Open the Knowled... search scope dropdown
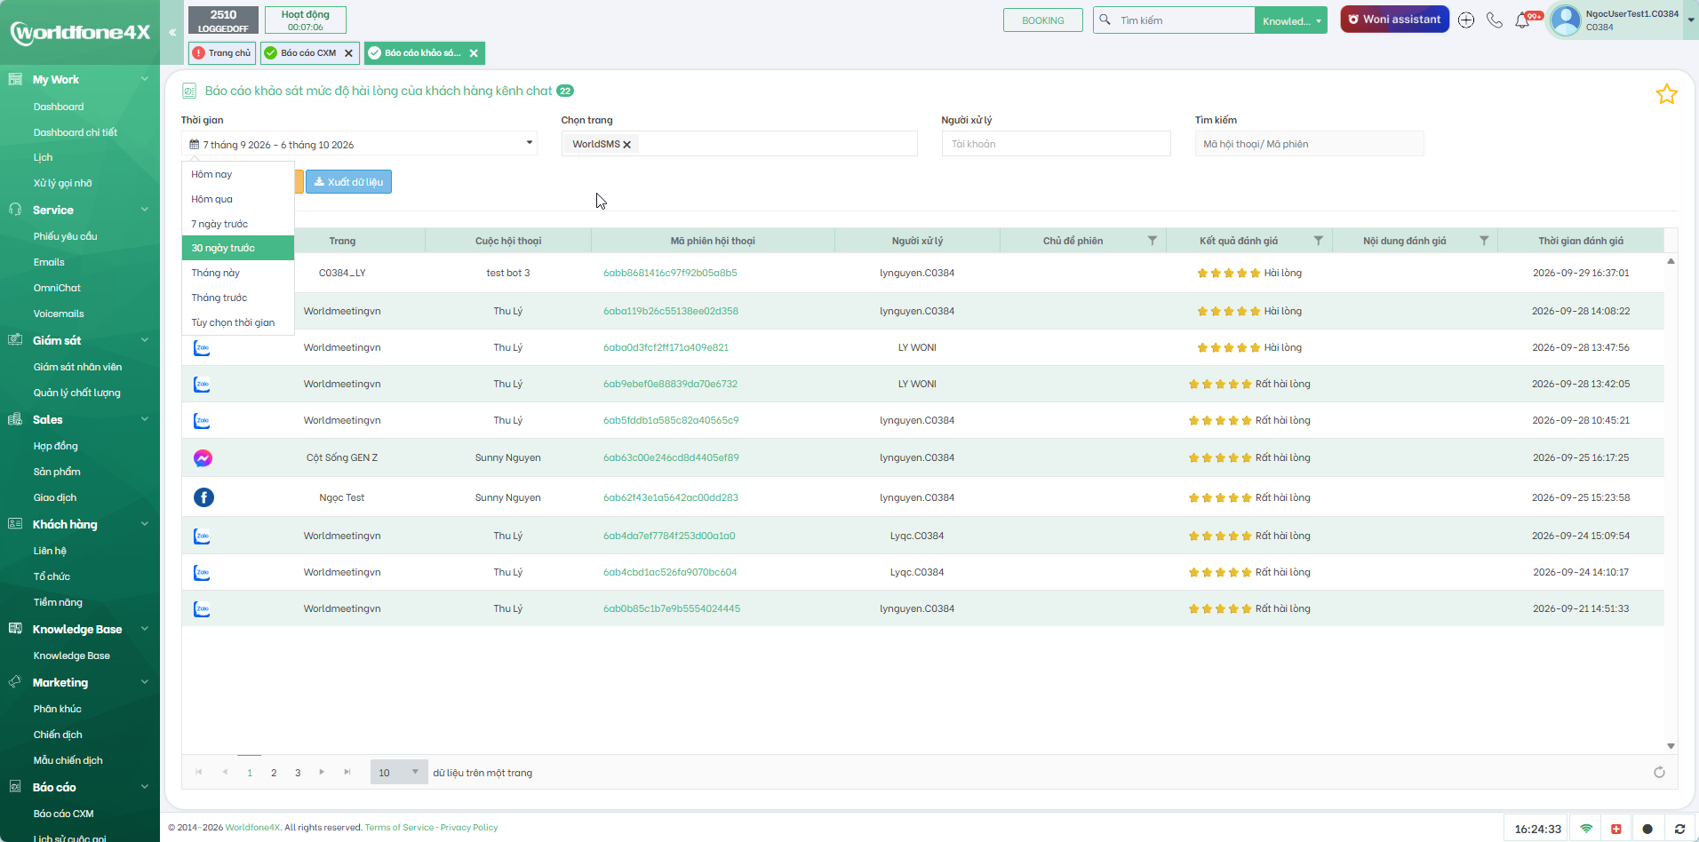The height and width of the screenshot is (842, 1699). tap(1291, 20)
